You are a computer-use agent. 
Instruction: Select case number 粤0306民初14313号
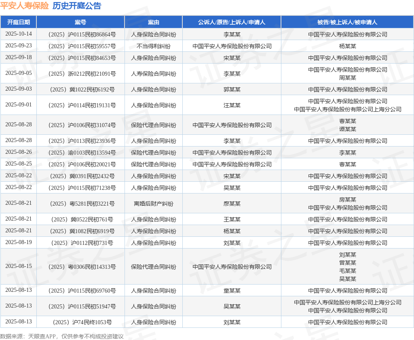pyautogui.click(x=82, y=267)
